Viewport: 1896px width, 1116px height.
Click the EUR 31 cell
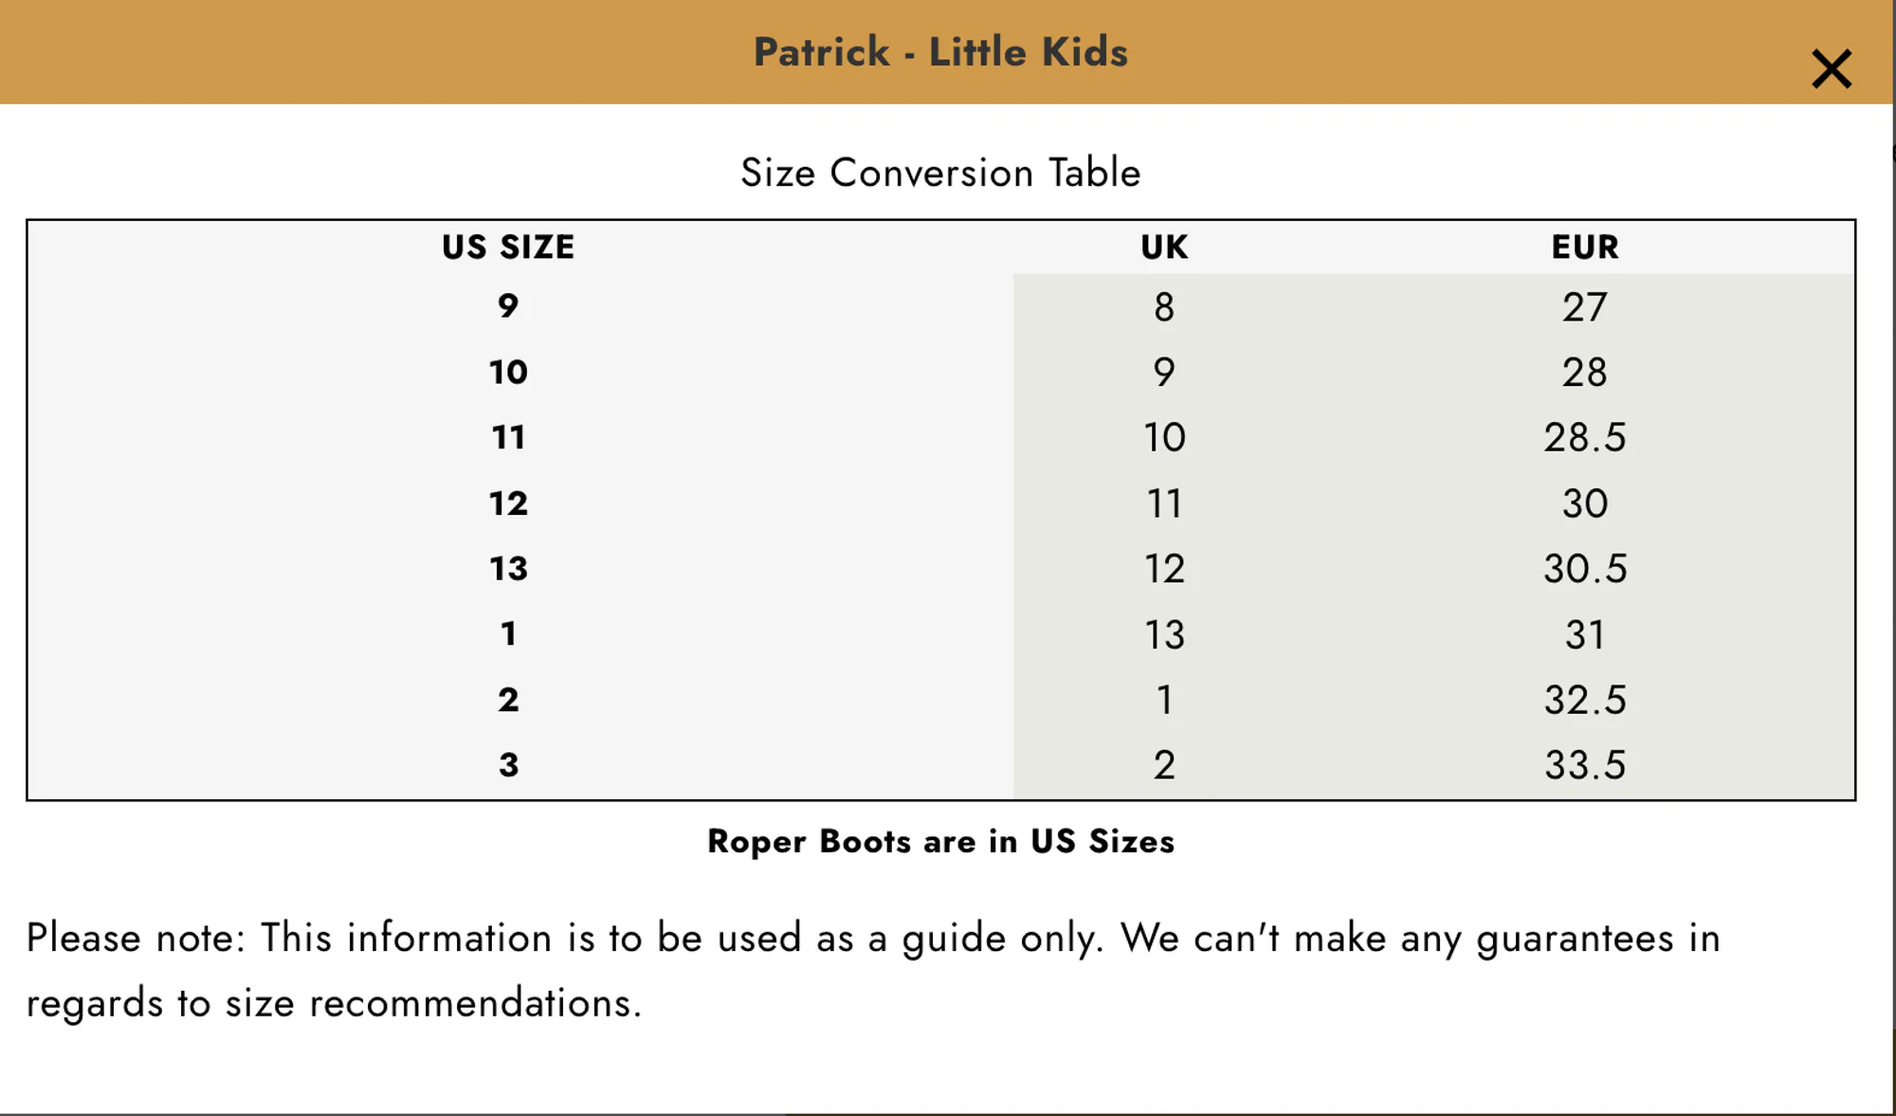1585,634
